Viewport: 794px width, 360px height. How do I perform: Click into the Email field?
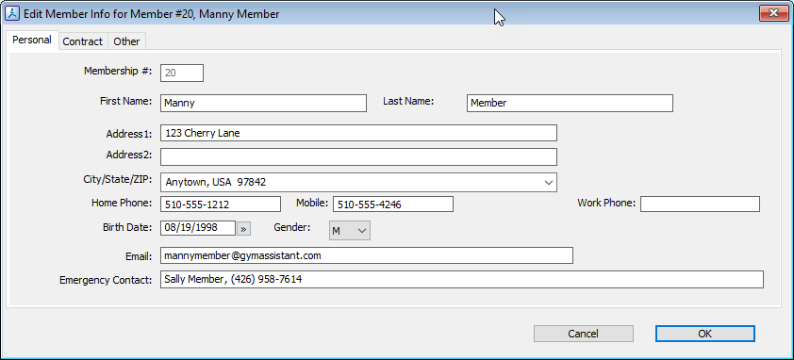point(367,255)
